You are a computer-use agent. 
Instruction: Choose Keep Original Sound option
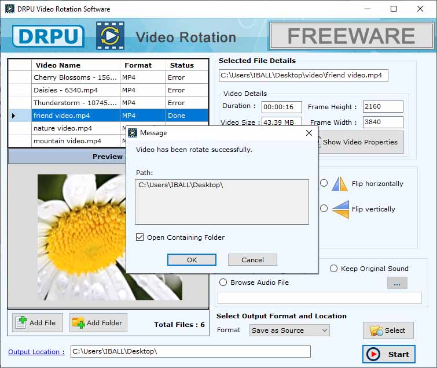click(333, 269)
